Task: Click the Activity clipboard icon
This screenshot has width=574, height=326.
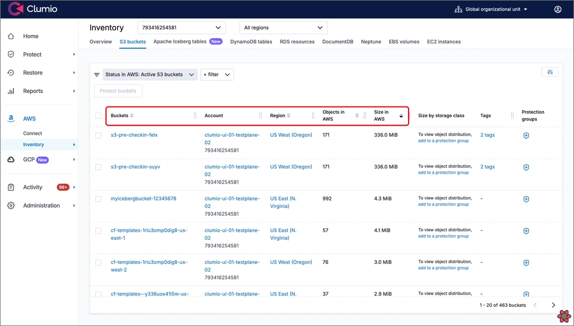Action: click(x=11, y=187)
